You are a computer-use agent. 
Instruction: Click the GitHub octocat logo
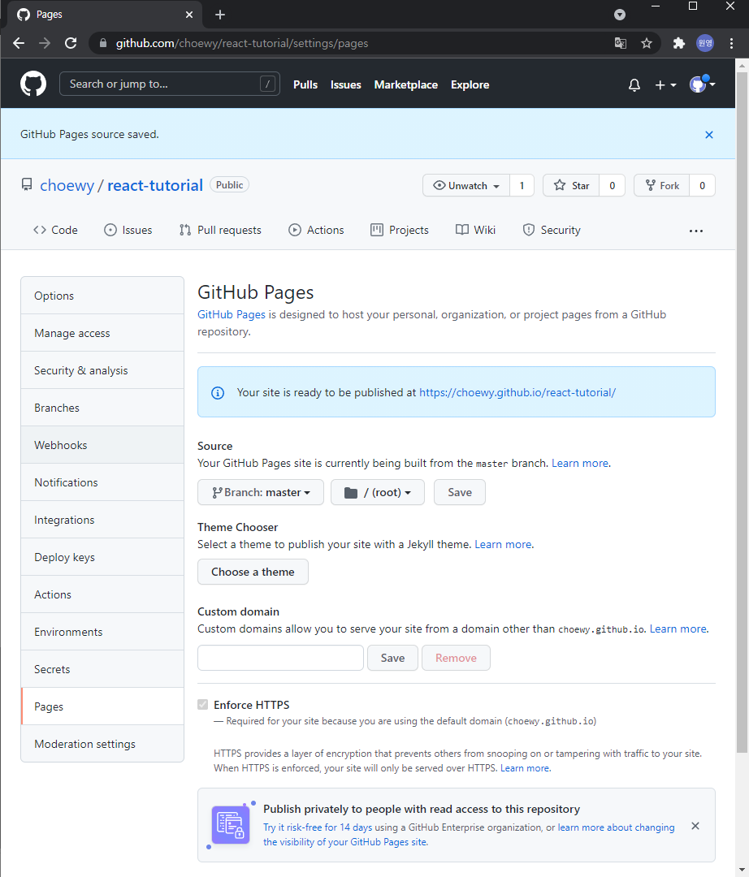click(33, 84)
